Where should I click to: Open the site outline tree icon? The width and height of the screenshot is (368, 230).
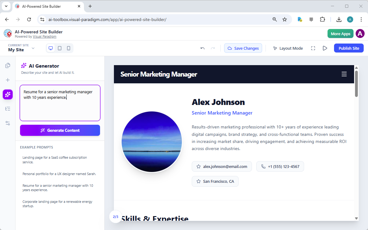(x=7, y=109)
